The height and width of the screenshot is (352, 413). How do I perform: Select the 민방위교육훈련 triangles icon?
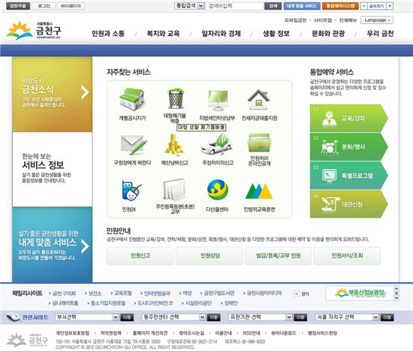[x=259, y=191]
